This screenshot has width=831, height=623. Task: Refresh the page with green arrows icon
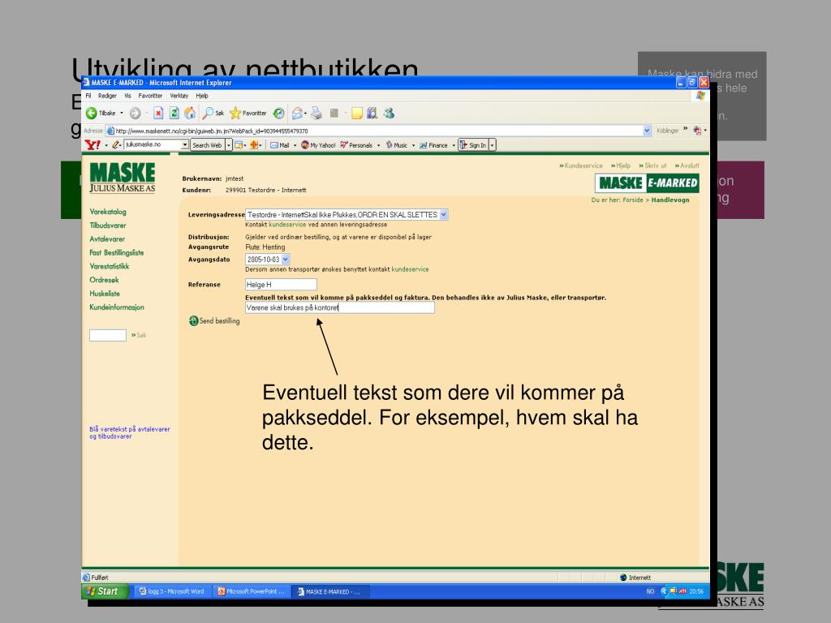[174, 113]
